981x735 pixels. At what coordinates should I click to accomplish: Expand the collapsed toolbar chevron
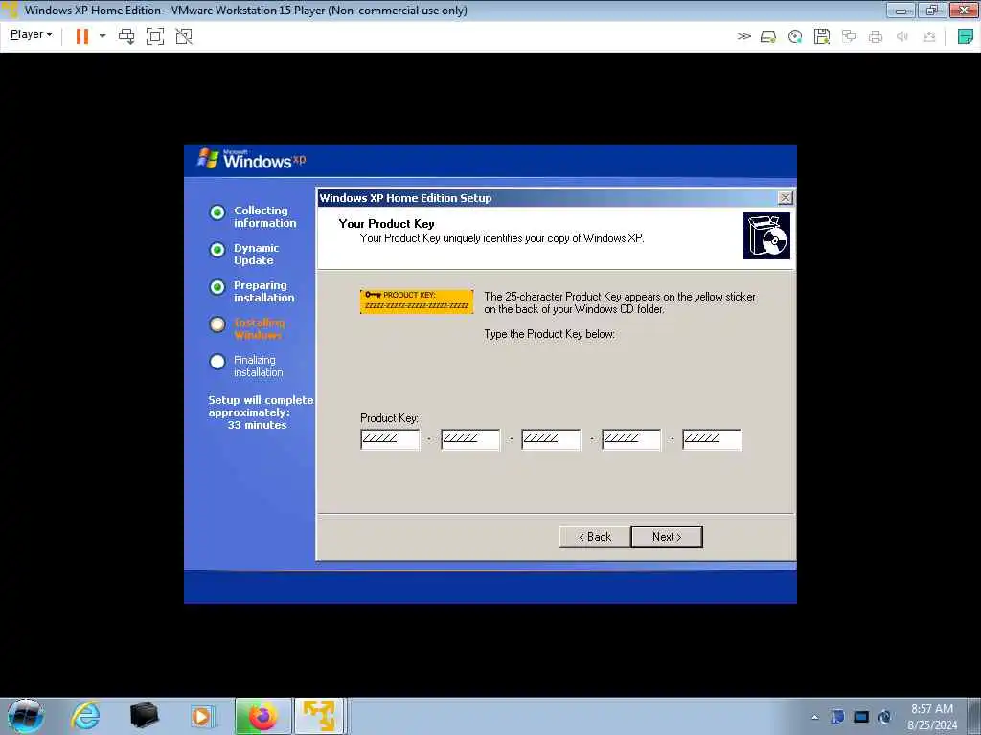tap(743, 36)
